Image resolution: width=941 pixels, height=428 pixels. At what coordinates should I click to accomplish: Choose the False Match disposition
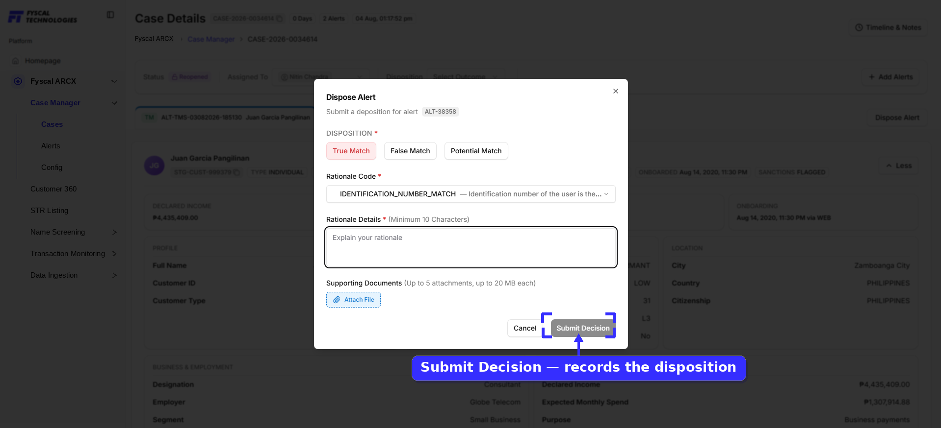click(x=410, y=151)
